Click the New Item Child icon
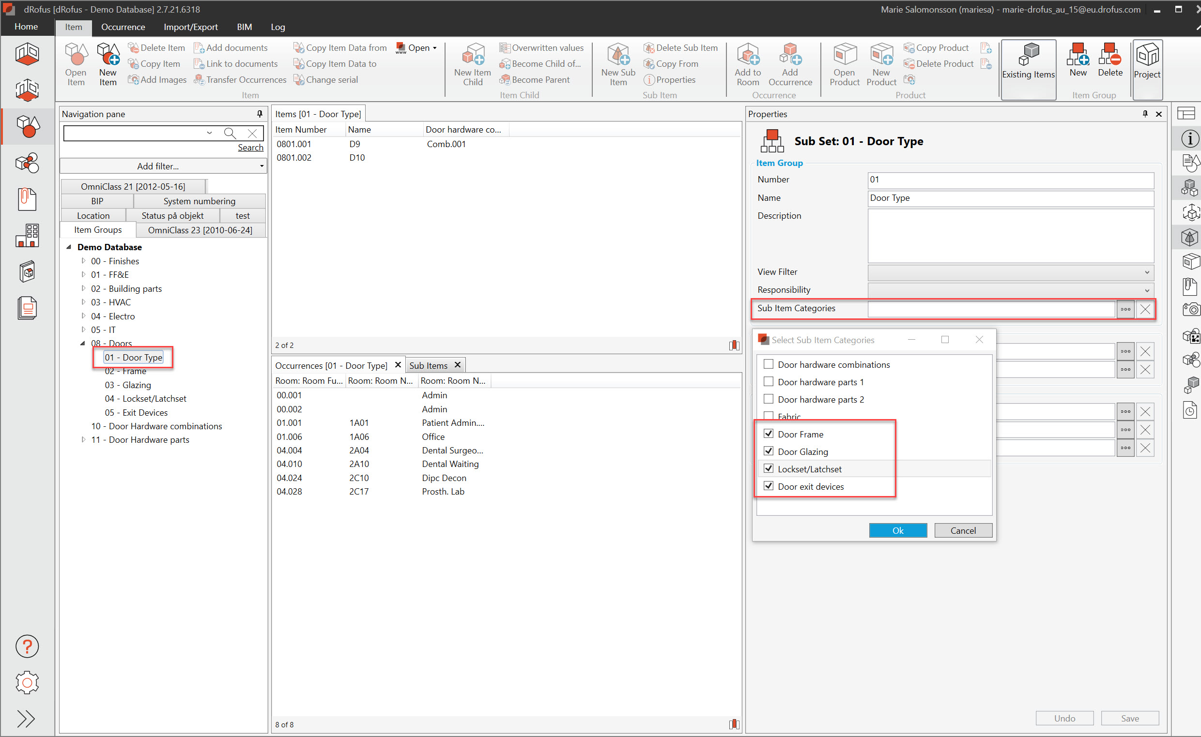Image resolution: width=1201 pixels, height=737 pixels. tap(472, 64)
